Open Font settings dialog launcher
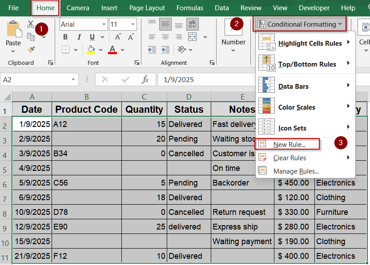Image resolution: width=370 pixels, height=265 pixels. point(137,63)
